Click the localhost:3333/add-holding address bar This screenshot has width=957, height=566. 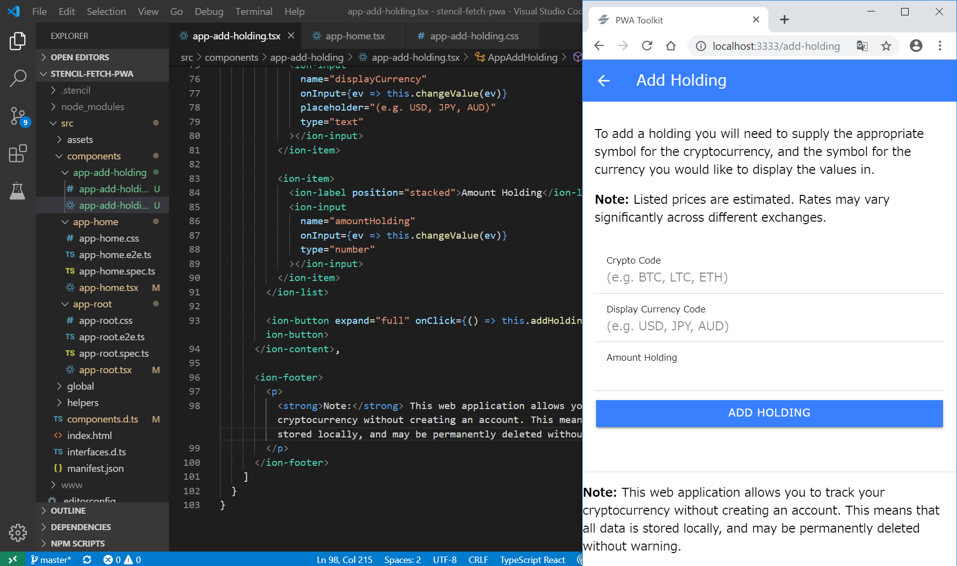click(x=777, y=46)
